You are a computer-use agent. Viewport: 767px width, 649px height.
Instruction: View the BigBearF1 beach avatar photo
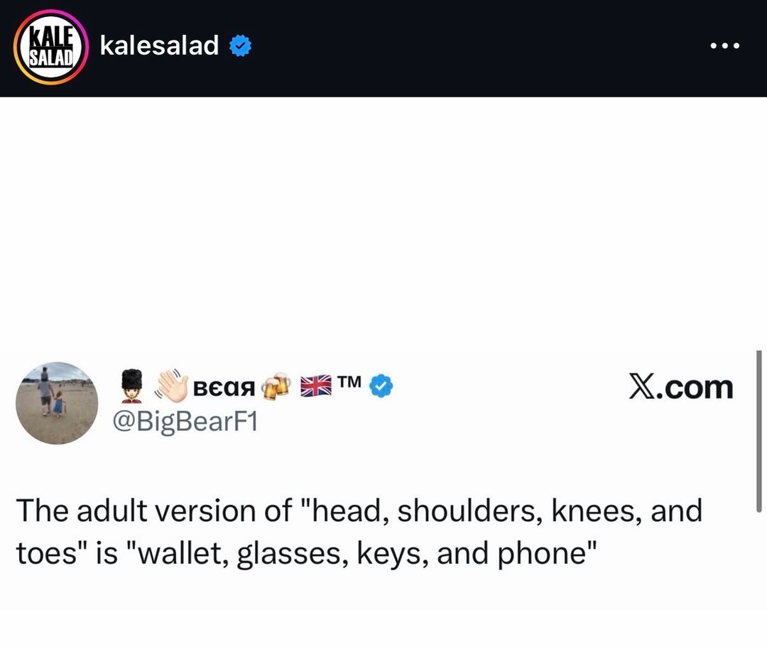coord(57,403)
